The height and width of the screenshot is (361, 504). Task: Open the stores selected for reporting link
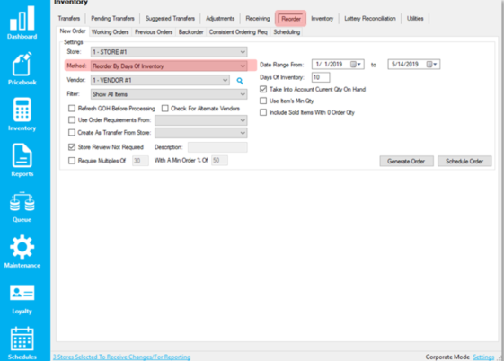[x=122, y=357]
